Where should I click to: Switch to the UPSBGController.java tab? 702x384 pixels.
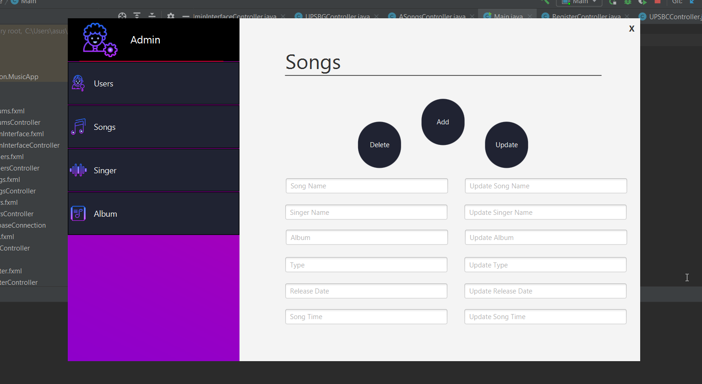337,16
